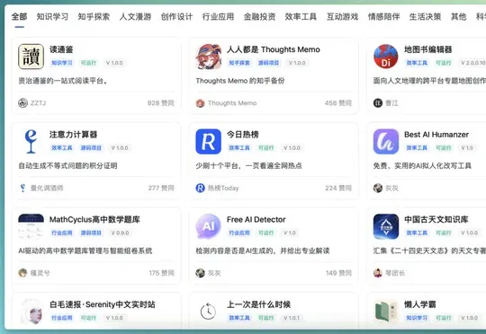The image size is (486, 334).
Task: Switch to the 互动游戏 tab
Action: [x=342, y=17]
